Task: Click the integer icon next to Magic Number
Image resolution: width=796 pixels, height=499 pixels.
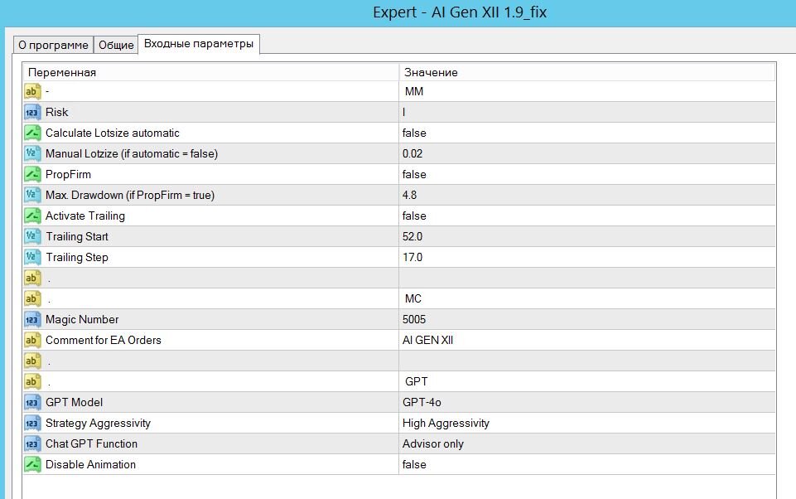Action: pyautogui.click(x=32, y=320)
